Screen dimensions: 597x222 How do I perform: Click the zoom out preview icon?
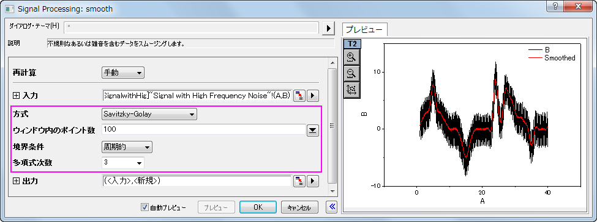point(351,73)
